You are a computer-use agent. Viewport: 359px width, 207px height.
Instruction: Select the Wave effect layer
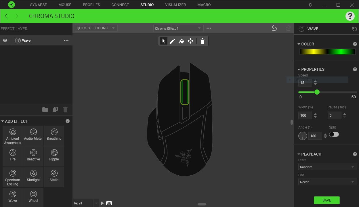coord(36,41)
